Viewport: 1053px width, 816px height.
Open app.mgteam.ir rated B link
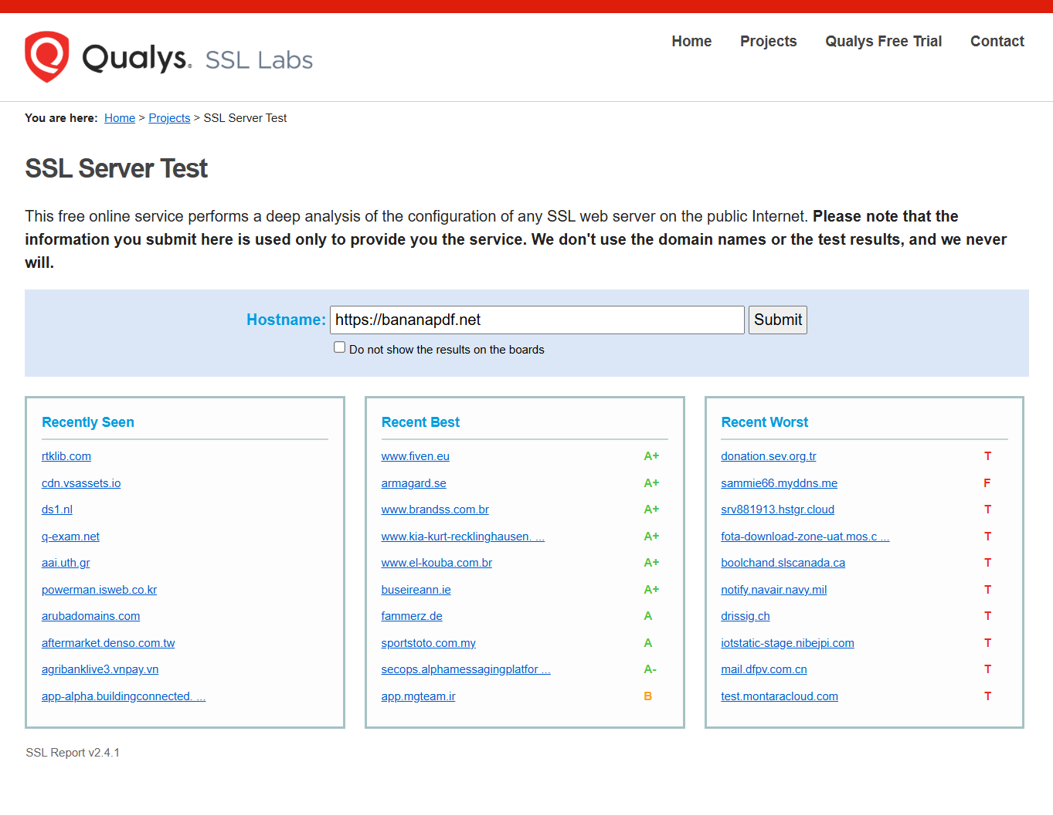[x=418, y=696]
